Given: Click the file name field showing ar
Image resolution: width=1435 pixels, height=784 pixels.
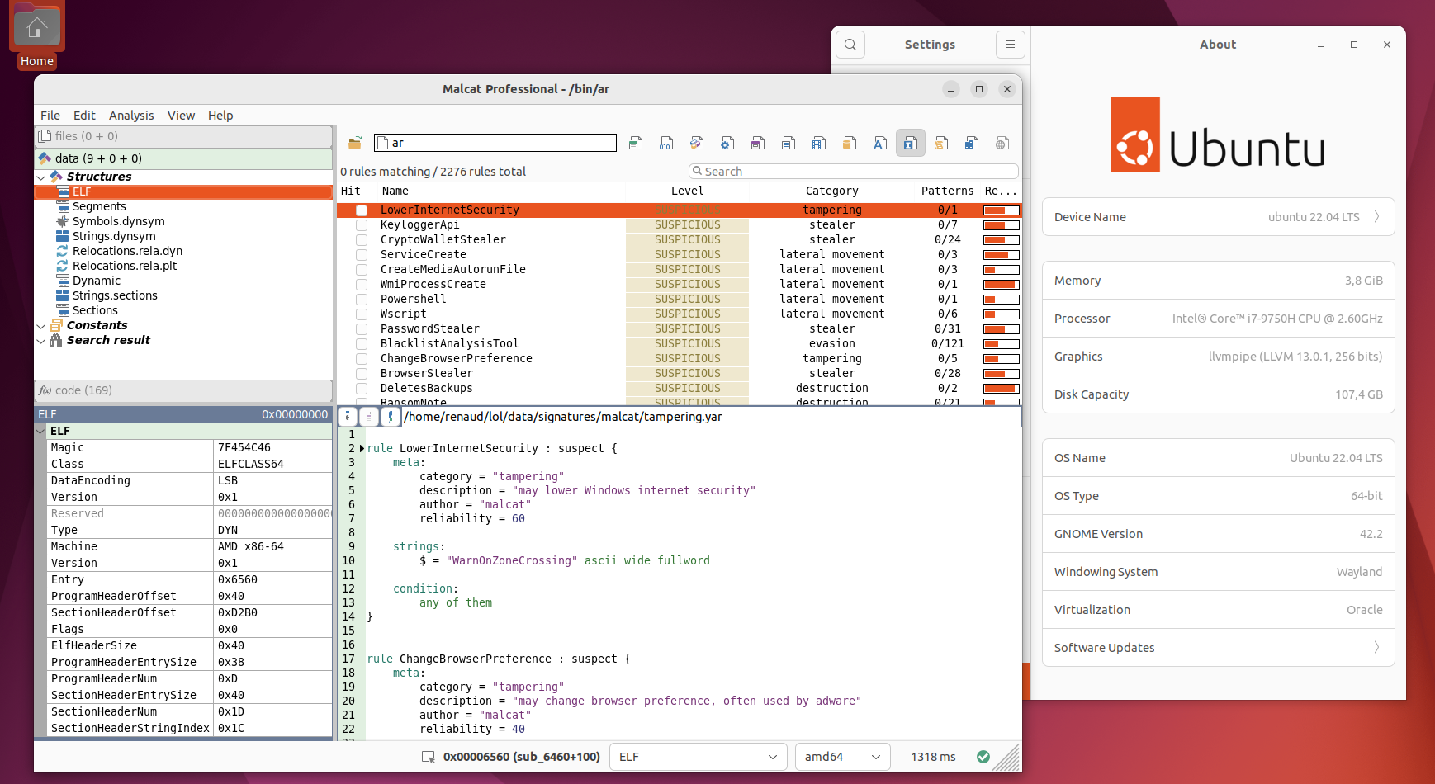Looking at the screenshot, I should 495,144.
